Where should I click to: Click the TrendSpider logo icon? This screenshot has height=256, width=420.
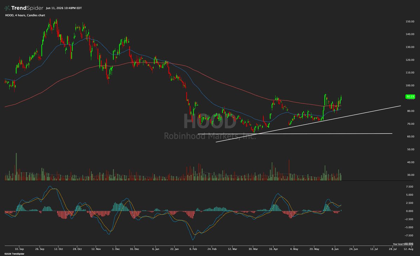pos(7,8)
